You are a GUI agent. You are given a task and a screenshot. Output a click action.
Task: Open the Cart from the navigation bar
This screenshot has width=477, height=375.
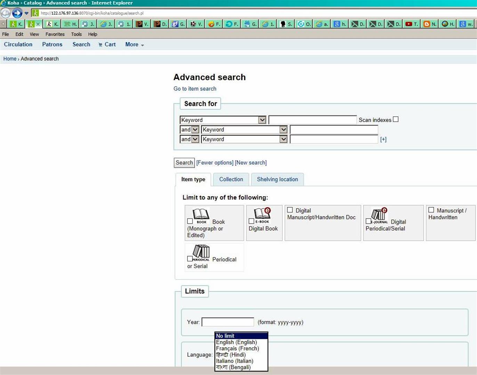pos(107,44)
